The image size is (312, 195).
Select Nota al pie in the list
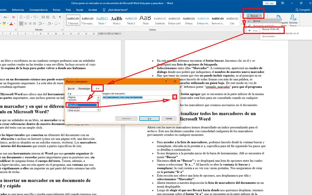point(82,110)
